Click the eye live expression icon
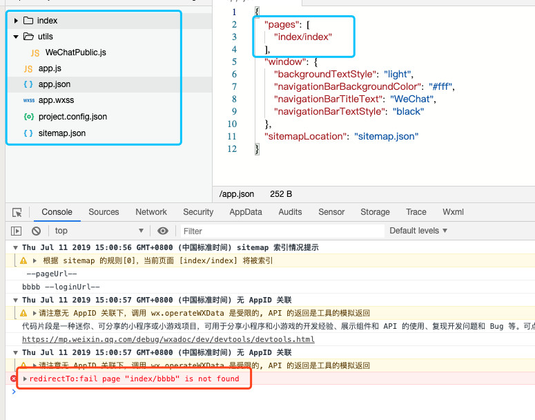The image size is (535, 420). pyautogui.click(x=163, y=231)
